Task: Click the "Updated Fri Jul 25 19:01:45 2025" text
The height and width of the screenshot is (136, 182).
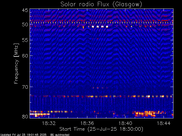Action: click(x=23, y=135)
